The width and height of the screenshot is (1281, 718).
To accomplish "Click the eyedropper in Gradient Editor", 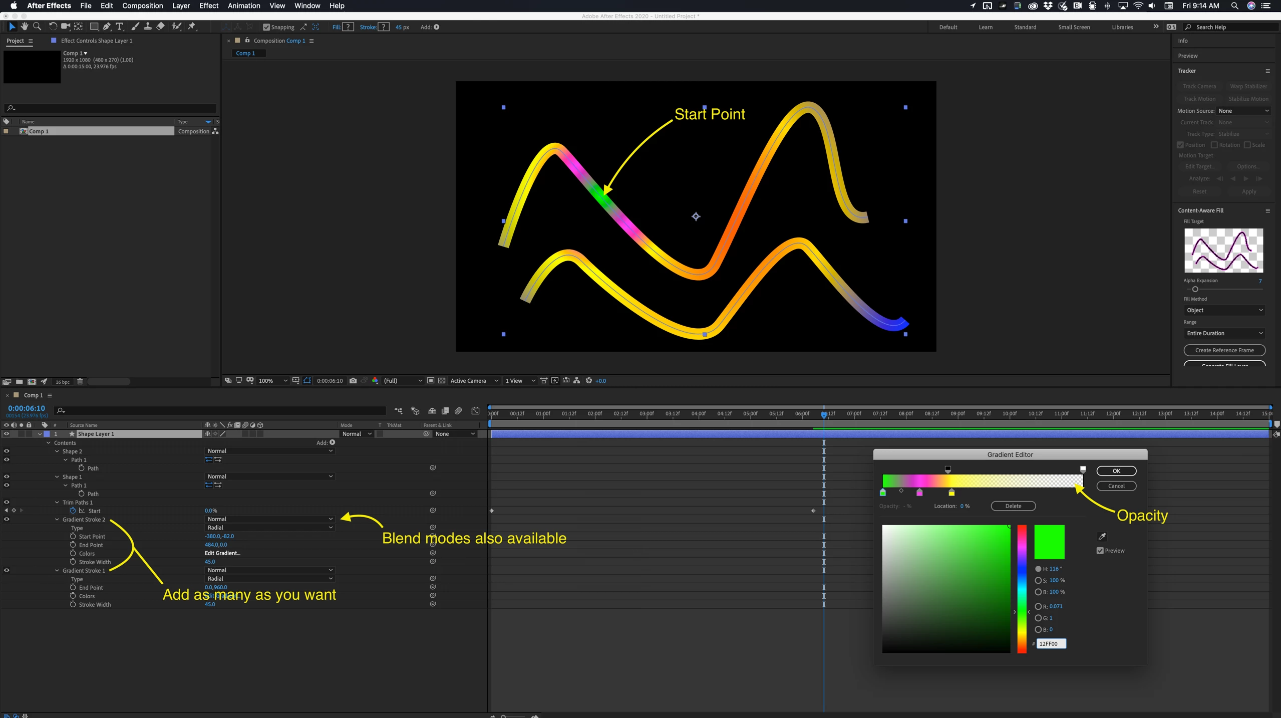I will (x=1102, y=537).
